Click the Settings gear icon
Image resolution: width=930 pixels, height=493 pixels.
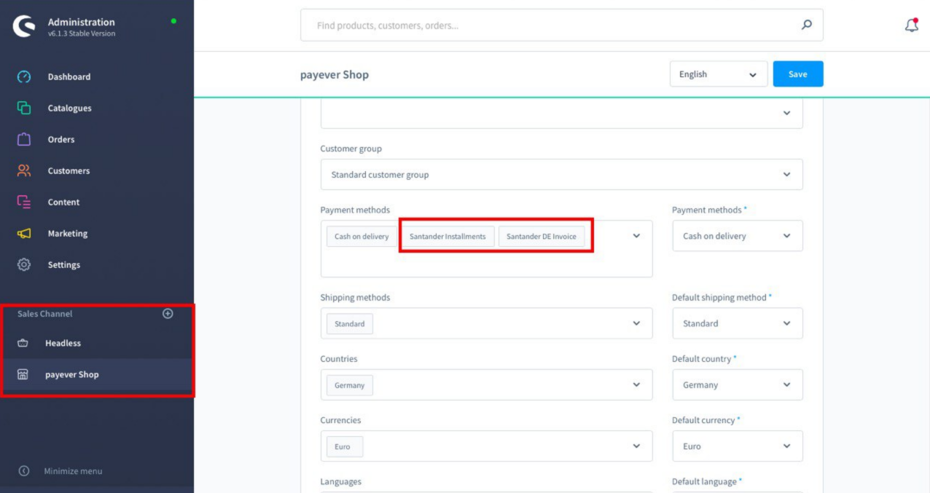24,264
